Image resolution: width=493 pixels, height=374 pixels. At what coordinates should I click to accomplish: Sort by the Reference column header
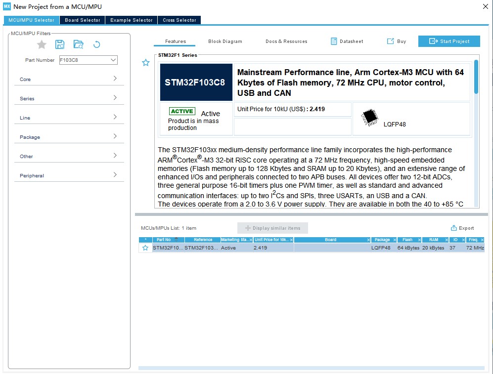tap(203, 240)
